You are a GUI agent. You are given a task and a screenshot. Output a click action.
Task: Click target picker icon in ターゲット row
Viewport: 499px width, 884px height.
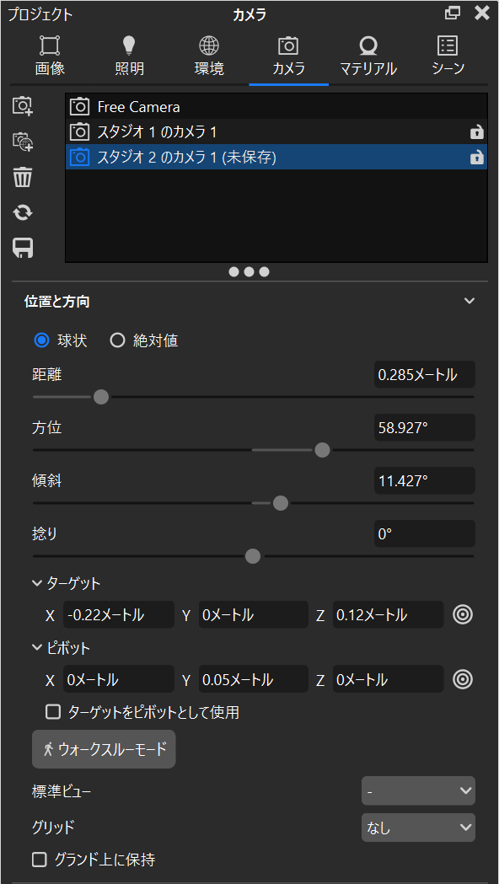pyautogui.click(x=463, y=614)
